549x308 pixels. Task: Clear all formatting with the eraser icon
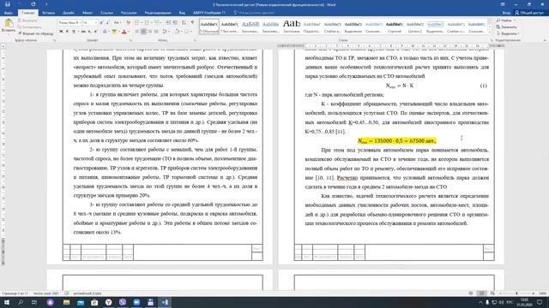[128, 23]
